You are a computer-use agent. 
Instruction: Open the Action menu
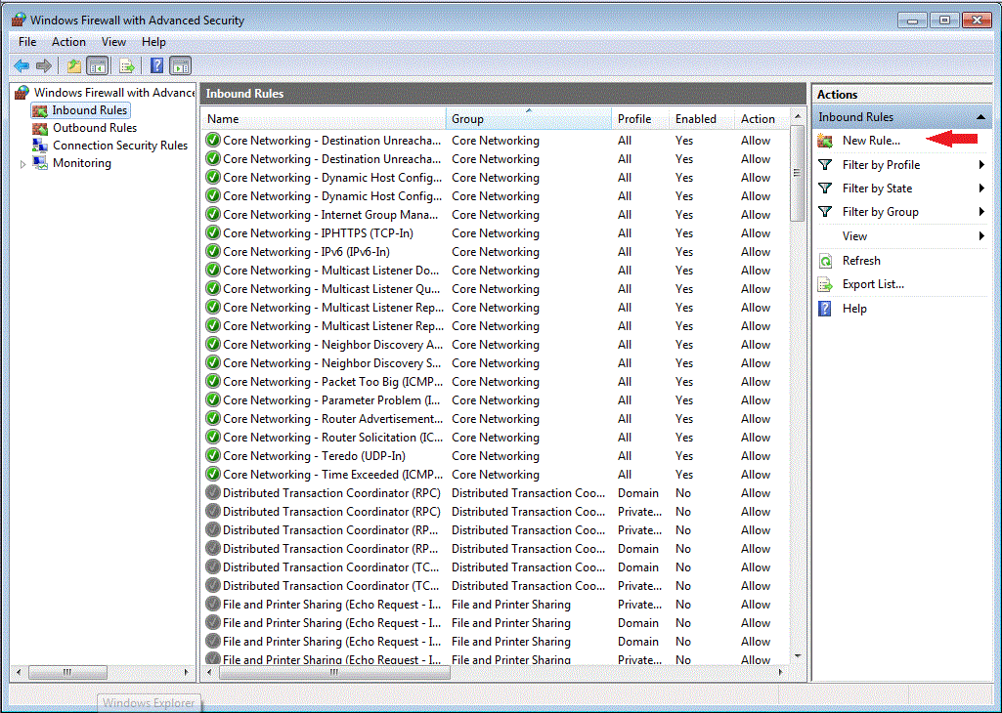tap(68, 42)
